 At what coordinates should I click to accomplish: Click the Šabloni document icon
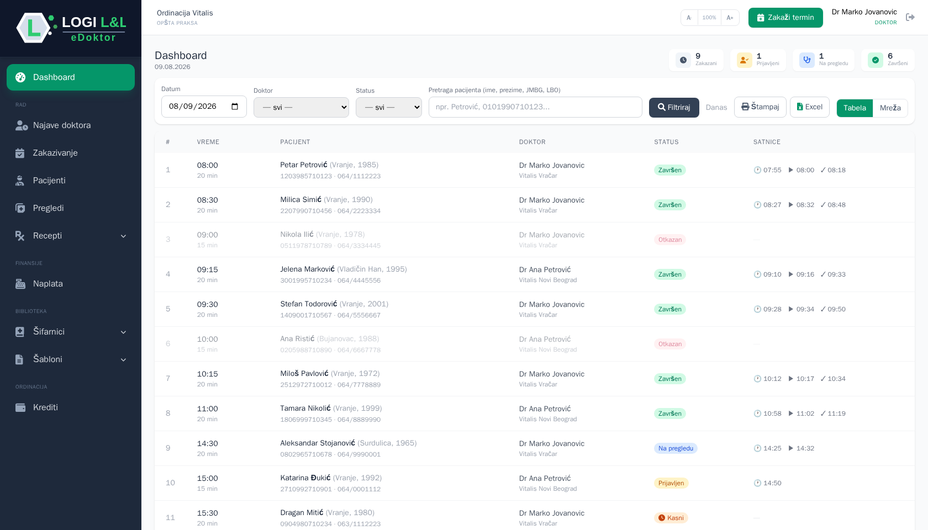(19, 359)
